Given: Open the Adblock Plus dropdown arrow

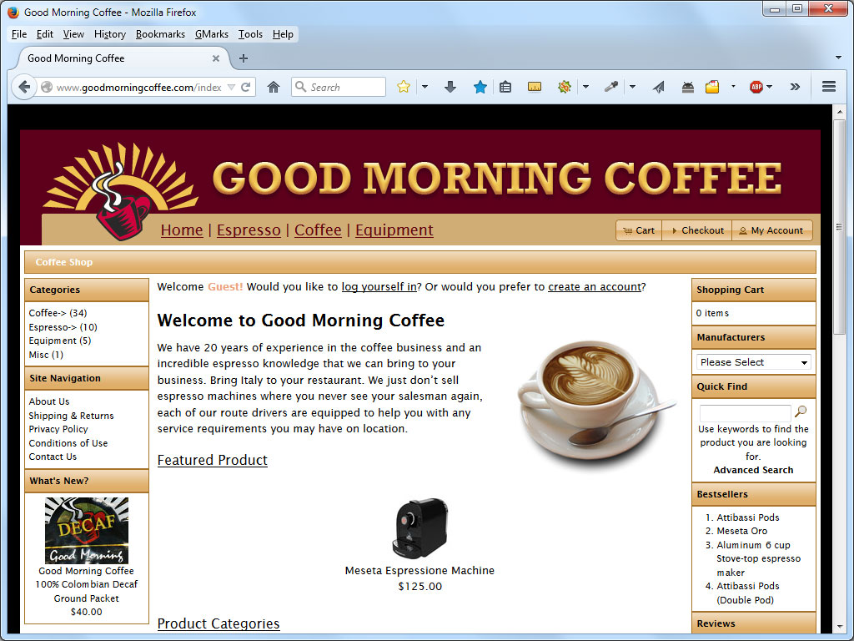Looking at the screenshot, I should 769,87.
